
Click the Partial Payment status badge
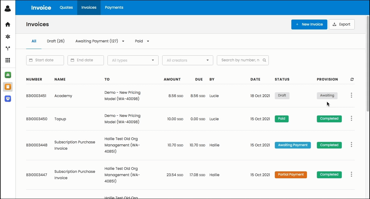pos(291,175)
